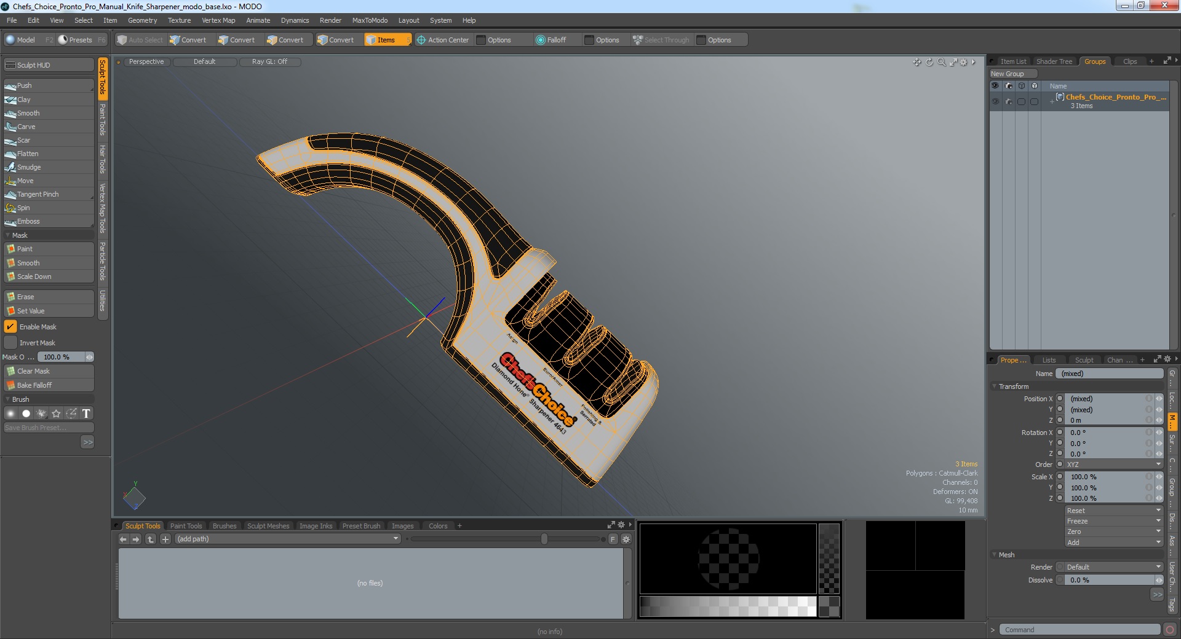
Task: Open the viewport settings gear
Action: (964, 62)
